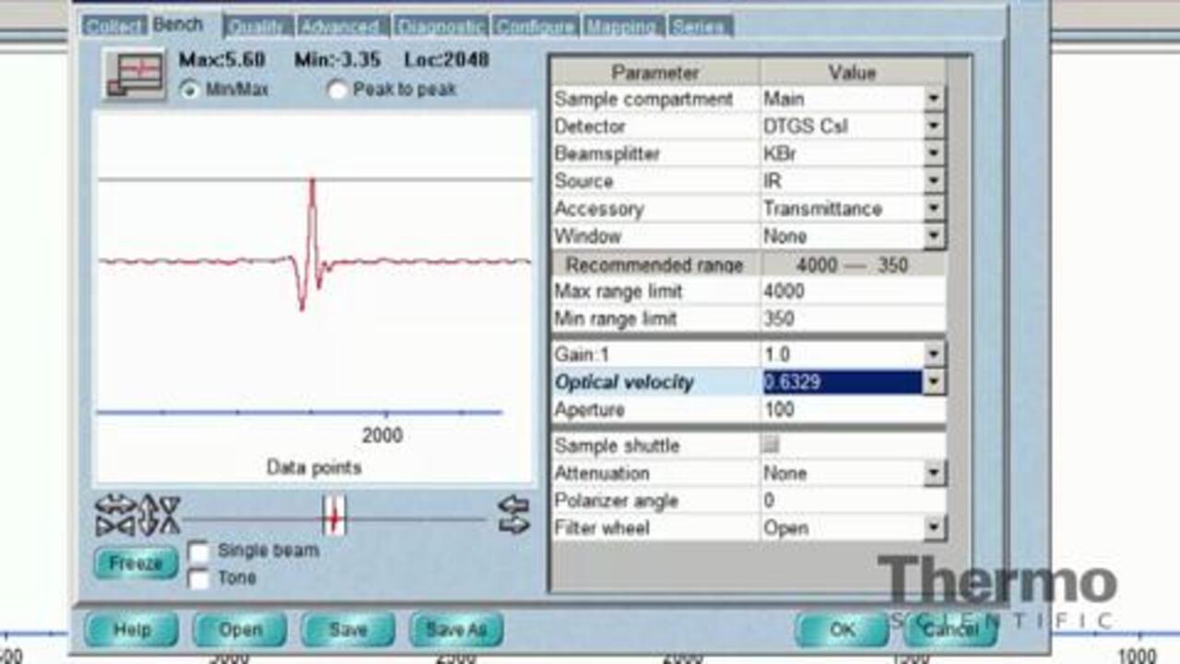Select the Peak to peak option
This screenshot has height=664, width=1180.
(x=337, y=90)
